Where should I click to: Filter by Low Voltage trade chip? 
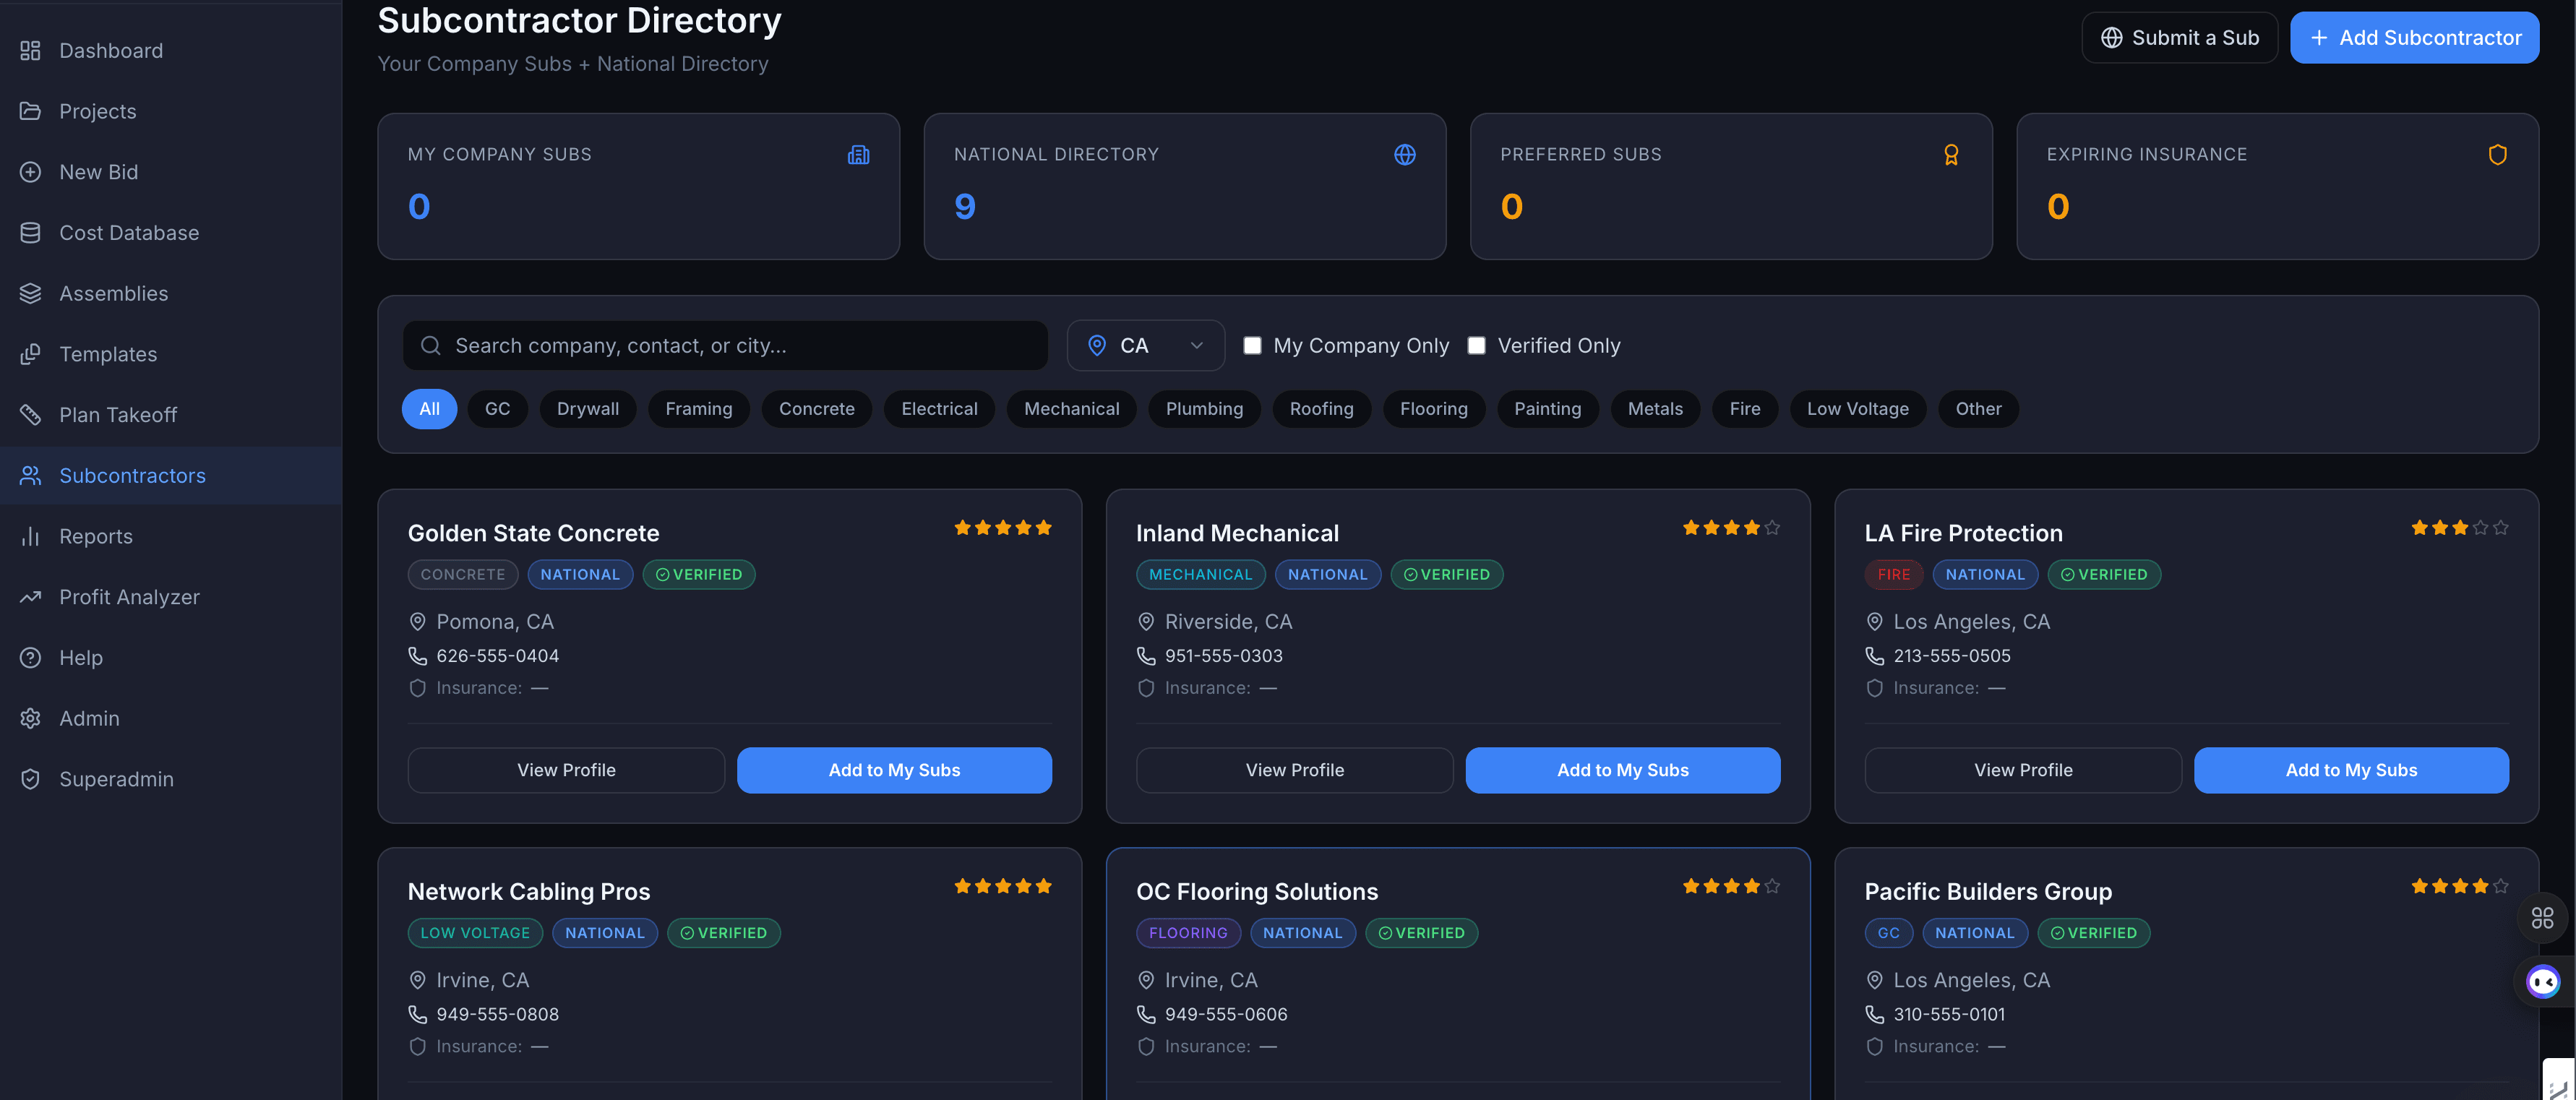[x=1857, y=408]
